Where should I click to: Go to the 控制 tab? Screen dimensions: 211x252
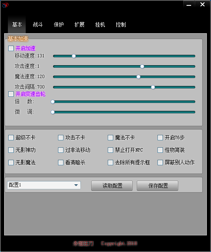click(x=121, y=24)
